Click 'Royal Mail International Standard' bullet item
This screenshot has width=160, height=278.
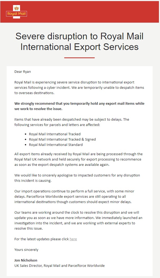(x=56, y=145)
